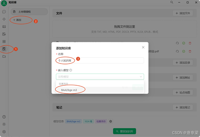The image size is (200, 137).
Task: Click the 添加笔记 button
Action: tap(183, 107)
